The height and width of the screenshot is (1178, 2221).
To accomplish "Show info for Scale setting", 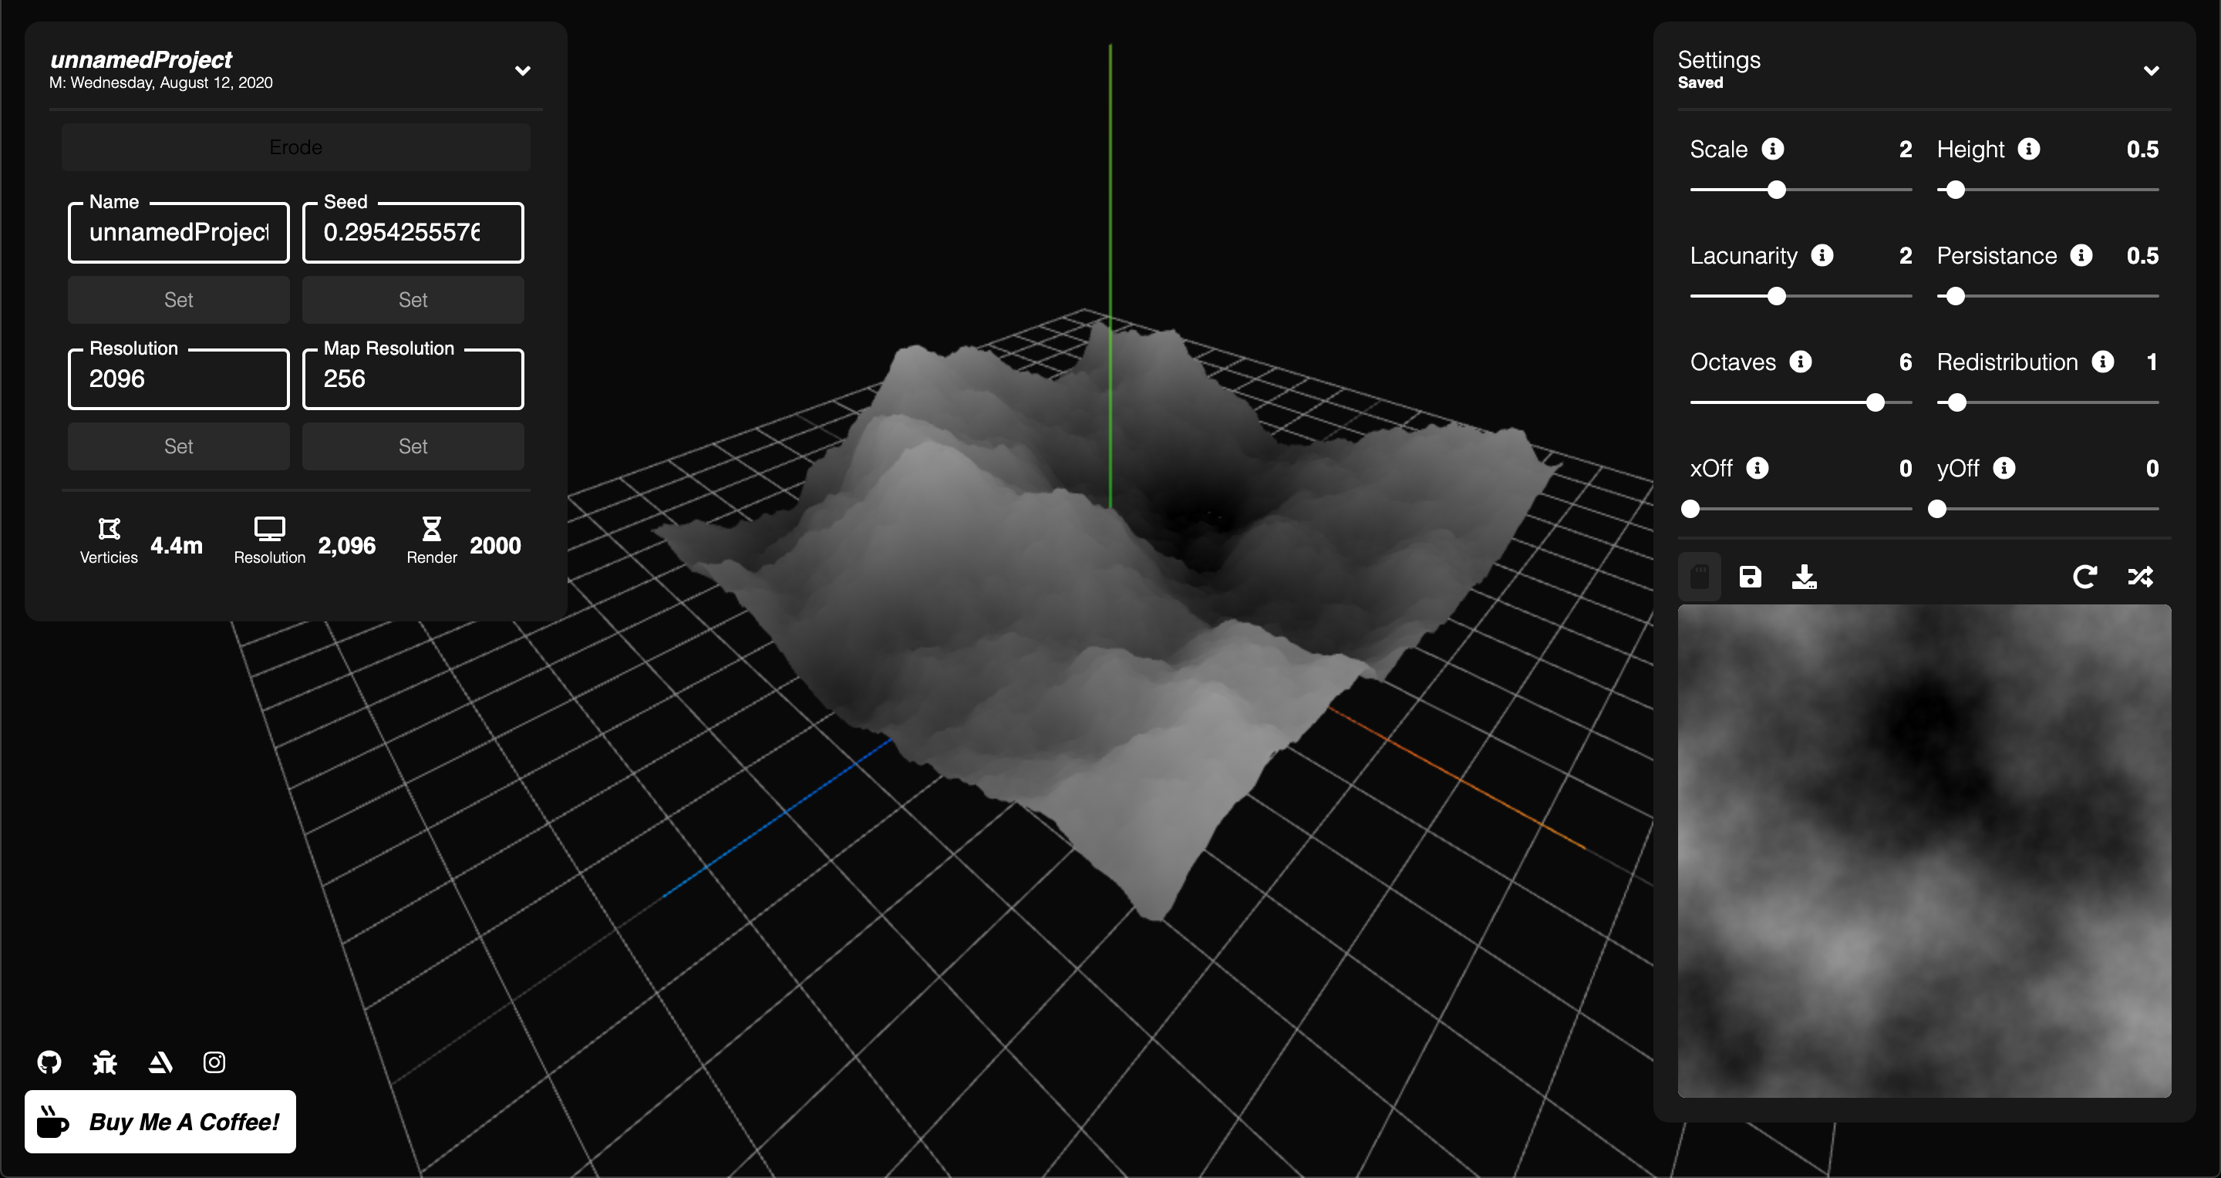I will 1773,149.
